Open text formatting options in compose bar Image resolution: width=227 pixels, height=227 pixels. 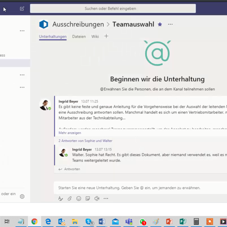pos(60,198)
